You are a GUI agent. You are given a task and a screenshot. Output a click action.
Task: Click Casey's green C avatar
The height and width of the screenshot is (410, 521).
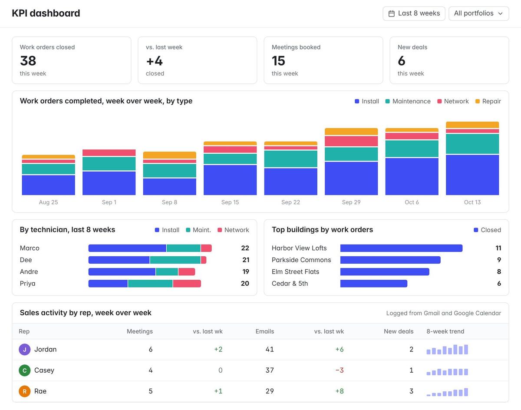[25, 370]
